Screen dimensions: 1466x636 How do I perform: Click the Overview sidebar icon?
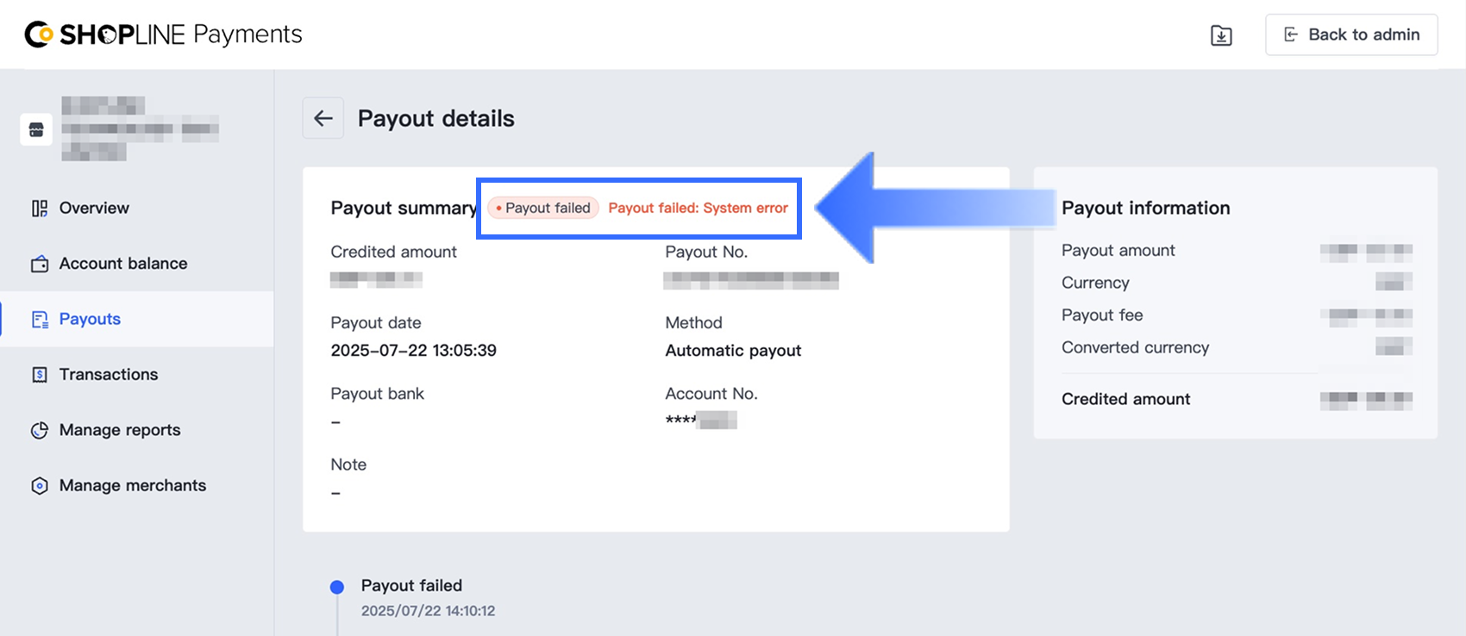click(x=40, y=209)
